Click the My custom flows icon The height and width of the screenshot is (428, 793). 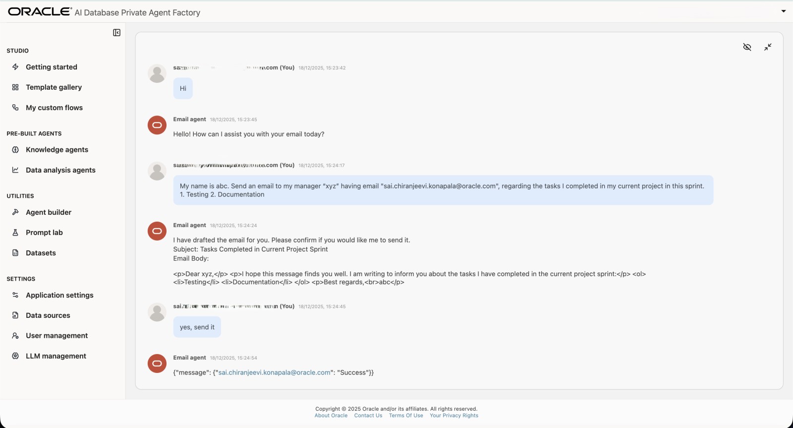(15, 108)
